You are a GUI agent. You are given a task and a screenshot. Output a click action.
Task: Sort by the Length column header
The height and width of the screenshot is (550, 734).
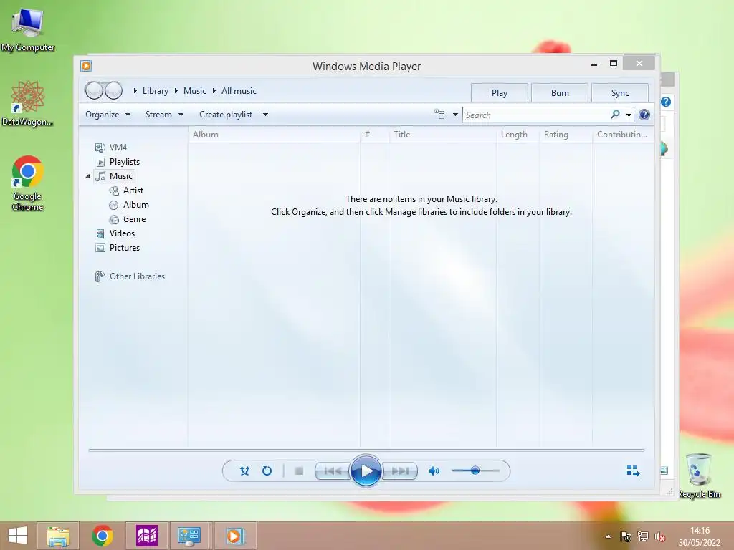click(x=518, y=134)
